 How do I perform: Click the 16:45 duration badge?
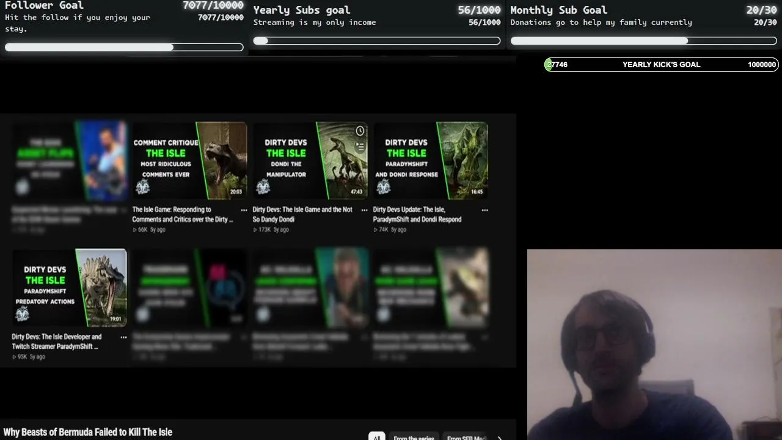[477, 192]
